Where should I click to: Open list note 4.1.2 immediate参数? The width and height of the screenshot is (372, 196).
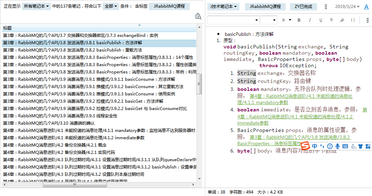(99, 138)
